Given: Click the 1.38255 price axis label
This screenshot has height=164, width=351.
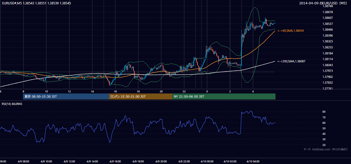Looking at the screenshot, I should pos(328,47).
